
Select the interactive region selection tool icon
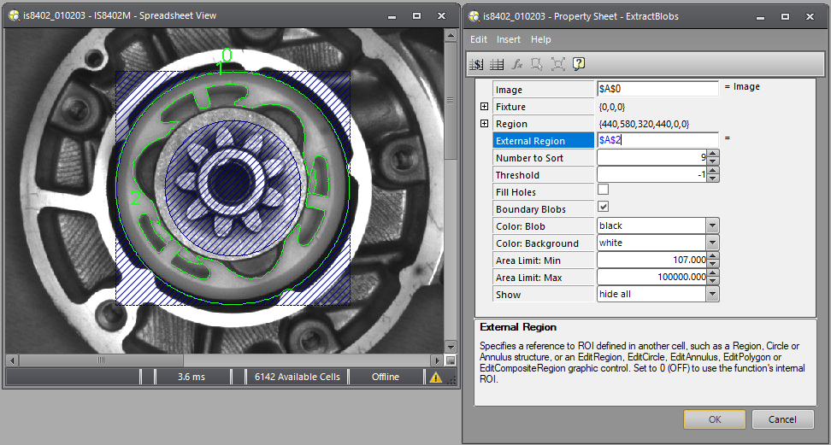(537, 64)
